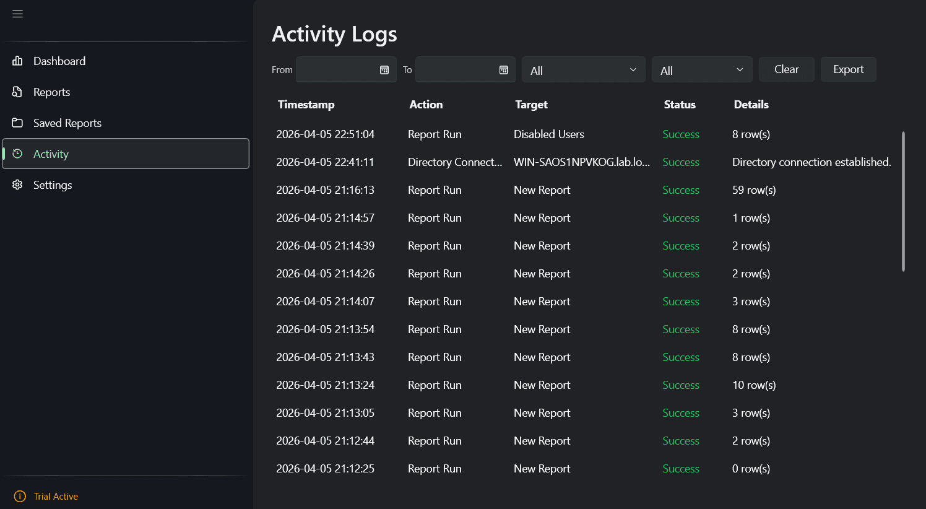This screenshot has height=509, width=926.
Task: Click the 10 row(s) details cell
Action: (x=754, y=385)
